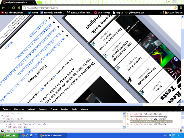
Task: Click warning icon beside transform rotate(180deg)
Action: 128,114
